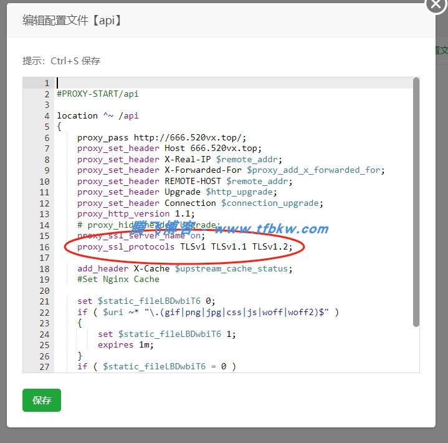Screen dimensions: 448x443
Task: Click the proxy_http_version 1.1 line
Action: coord(136,214)
